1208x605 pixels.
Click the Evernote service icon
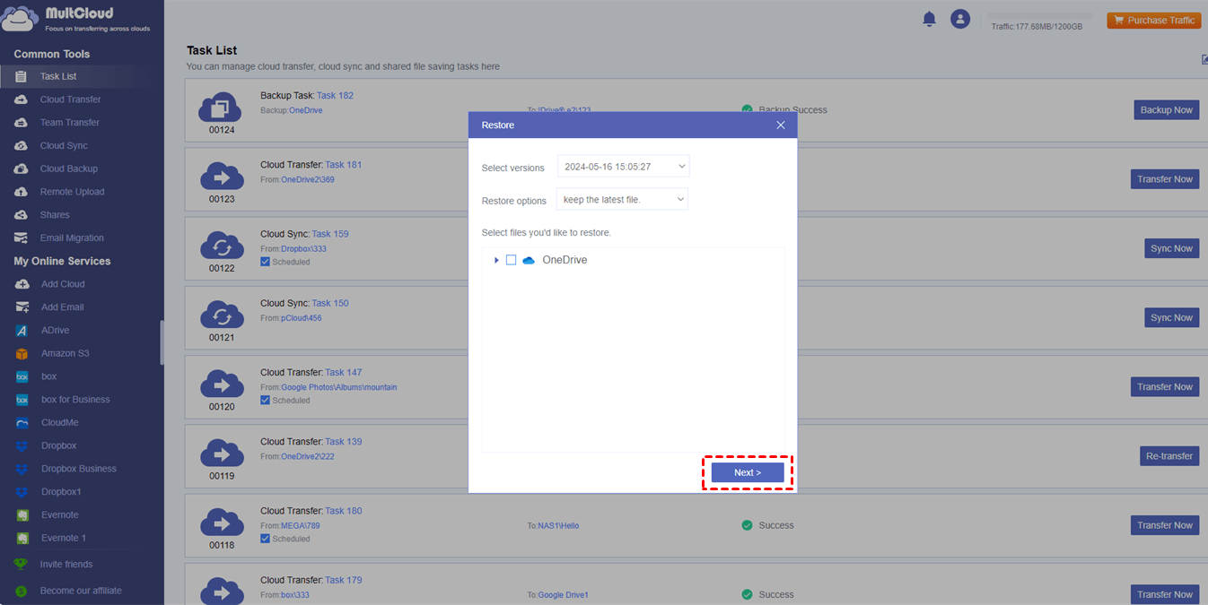coord(22,515)
